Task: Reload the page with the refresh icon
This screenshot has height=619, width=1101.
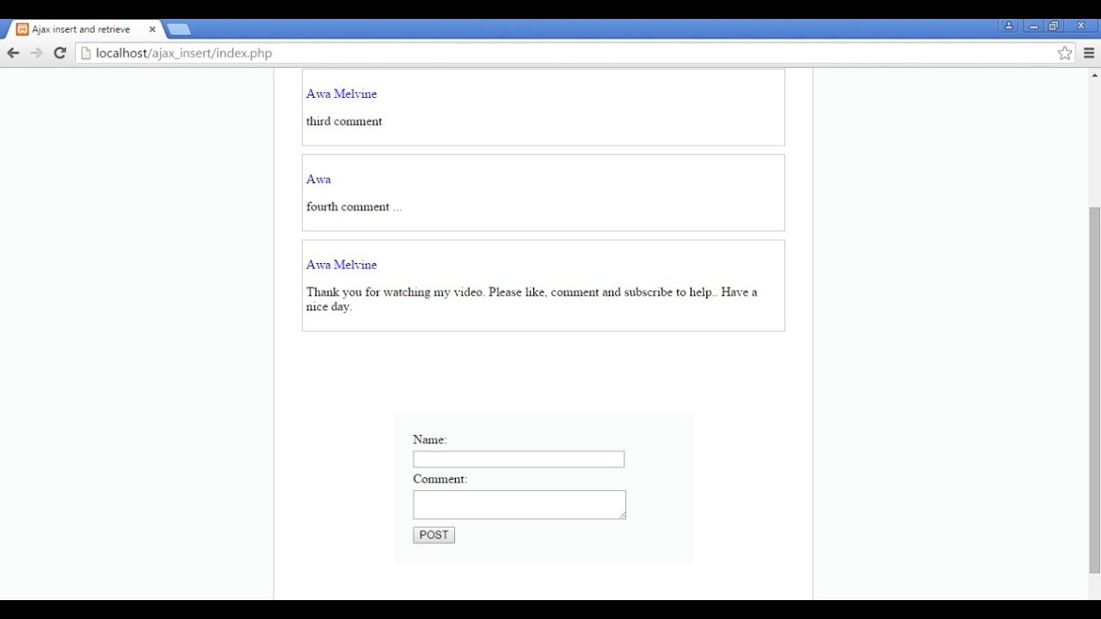Action: click(59, 53)
